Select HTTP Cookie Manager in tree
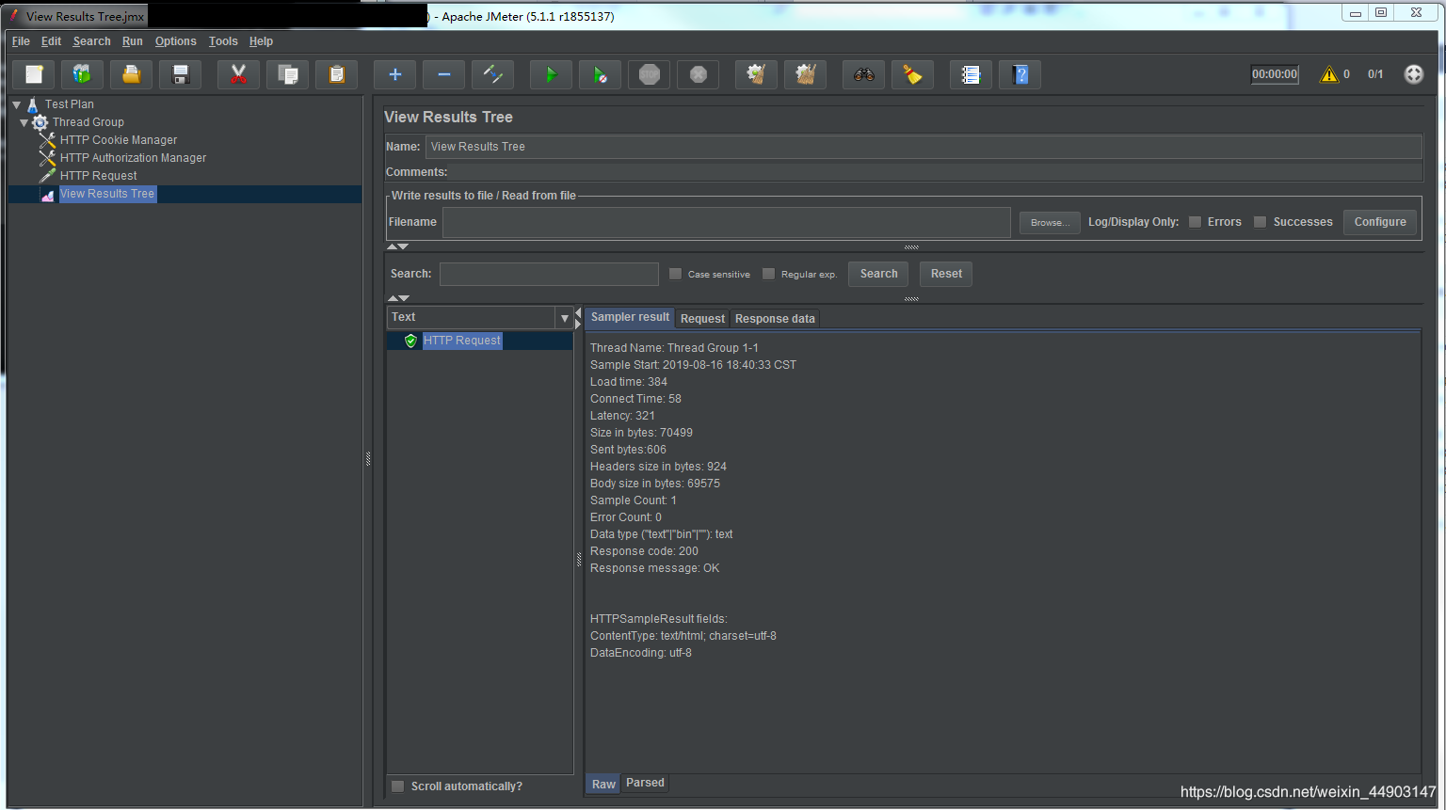The image size is (1446, 810). pos(119,140)
